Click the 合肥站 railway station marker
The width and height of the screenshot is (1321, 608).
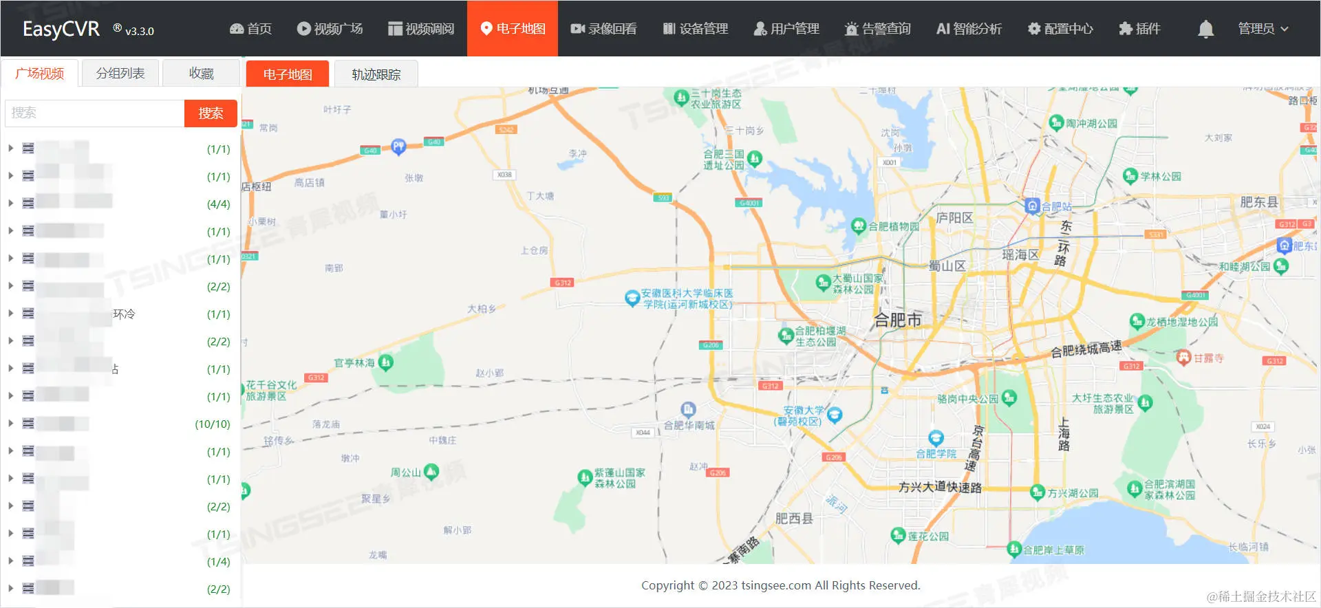(1031, 206)
